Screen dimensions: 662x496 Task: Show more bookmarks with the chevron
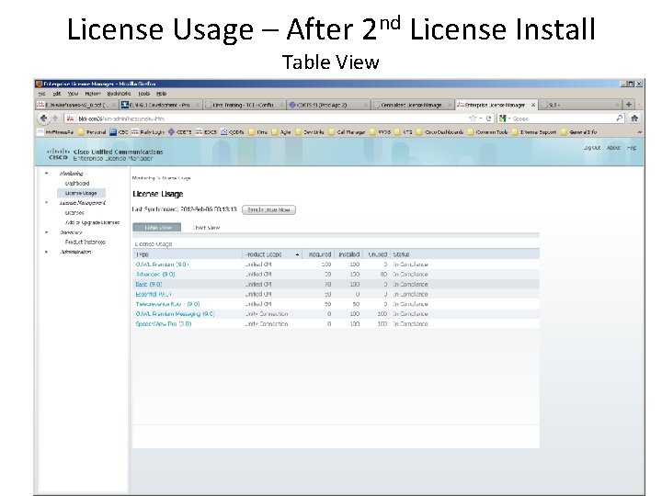[639, 132]
